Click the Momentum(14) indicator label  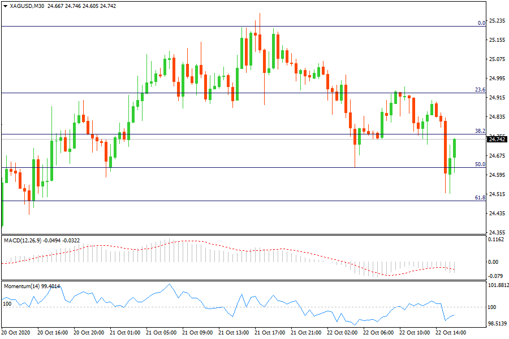coord(21,286)
